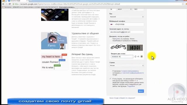
Task: Click the Подробнее link
Action: pyautogui.click(x=131, y=86)
